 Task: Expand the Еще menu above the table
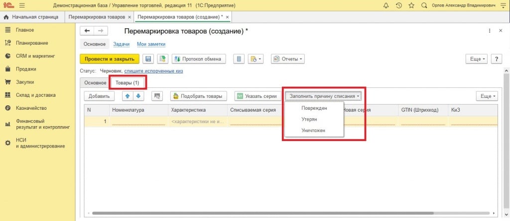[x=487, y=96]
